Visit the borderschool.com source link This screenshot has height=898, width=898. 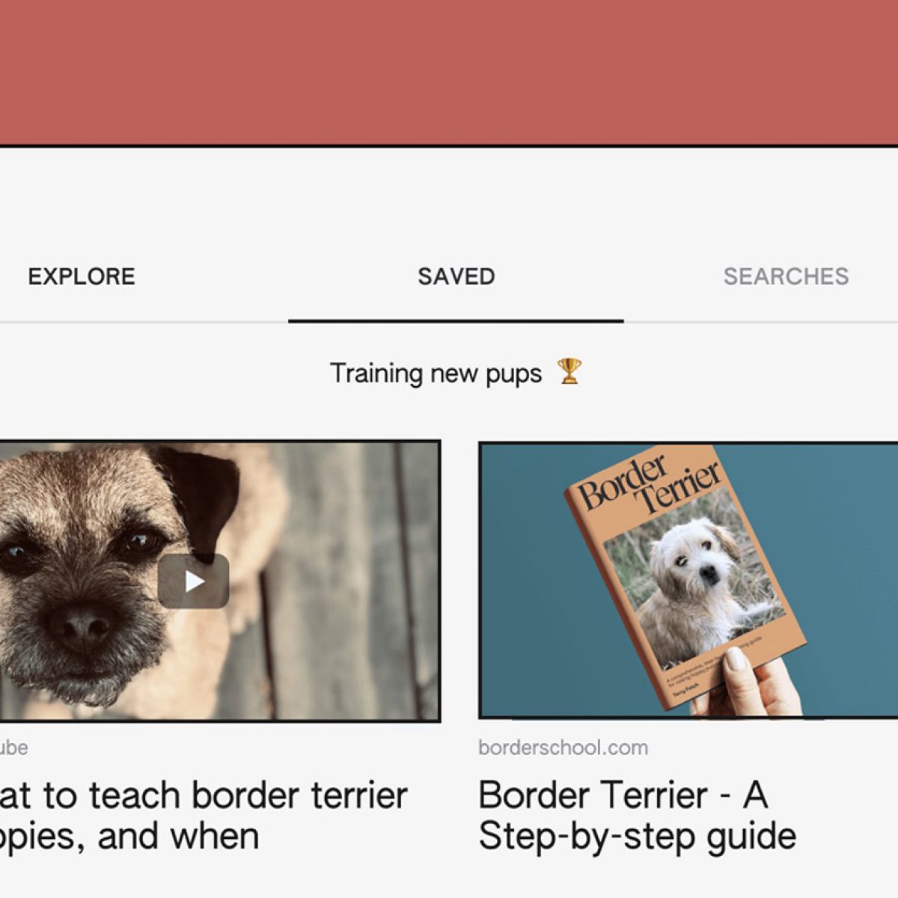563,748
